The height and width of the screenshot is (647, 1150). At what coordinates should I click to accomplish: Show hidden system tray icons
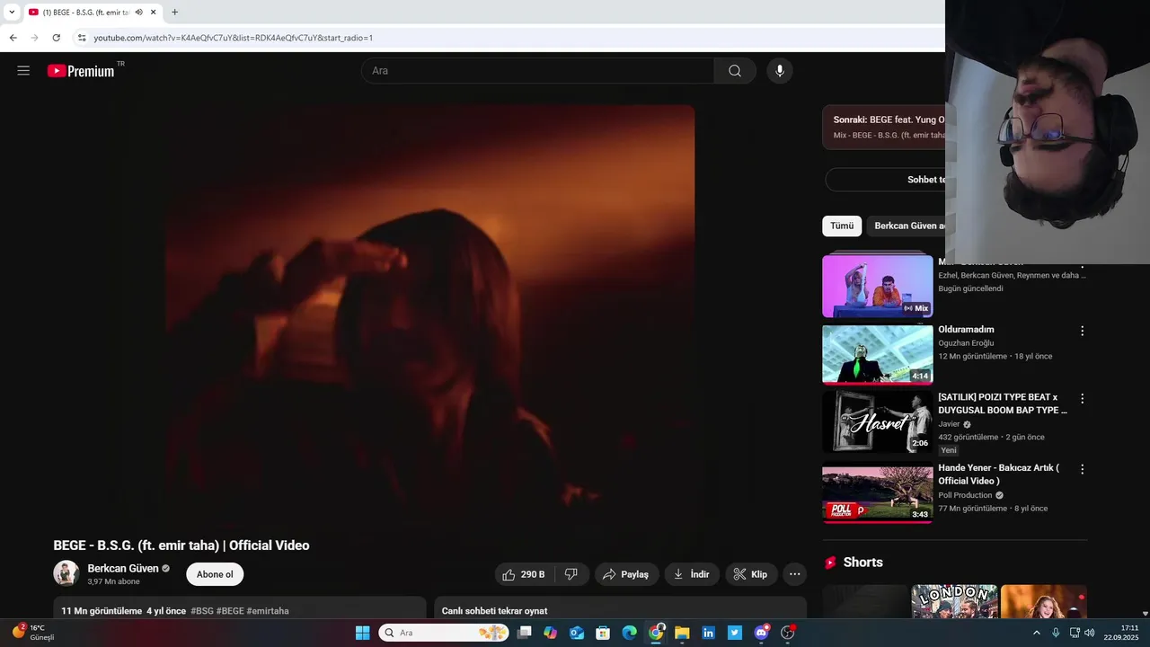[1037, 633]
